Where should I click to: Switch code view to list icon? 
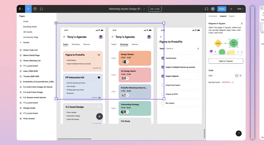241,76
